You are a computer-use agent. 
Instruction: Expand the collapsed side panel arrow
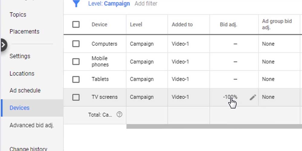coord(3,45)
